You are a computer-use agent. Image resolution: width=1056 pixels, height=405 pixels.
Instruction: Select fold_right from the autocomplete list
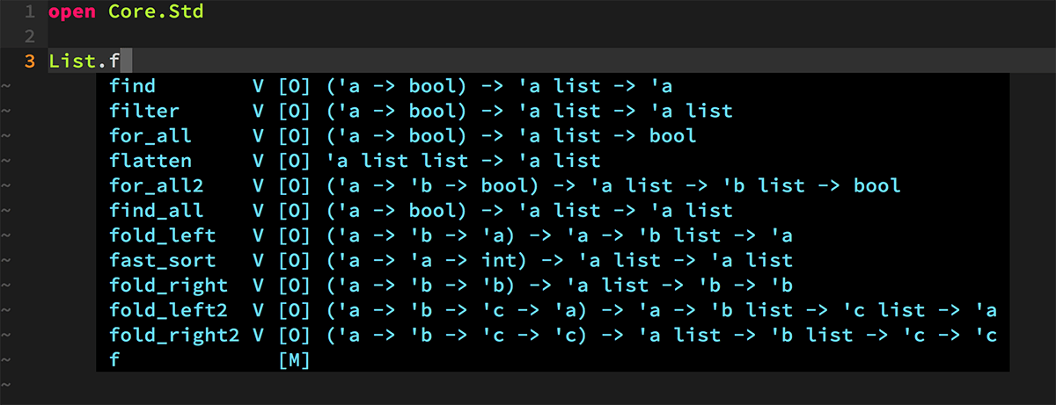click(x=168, y=286)
